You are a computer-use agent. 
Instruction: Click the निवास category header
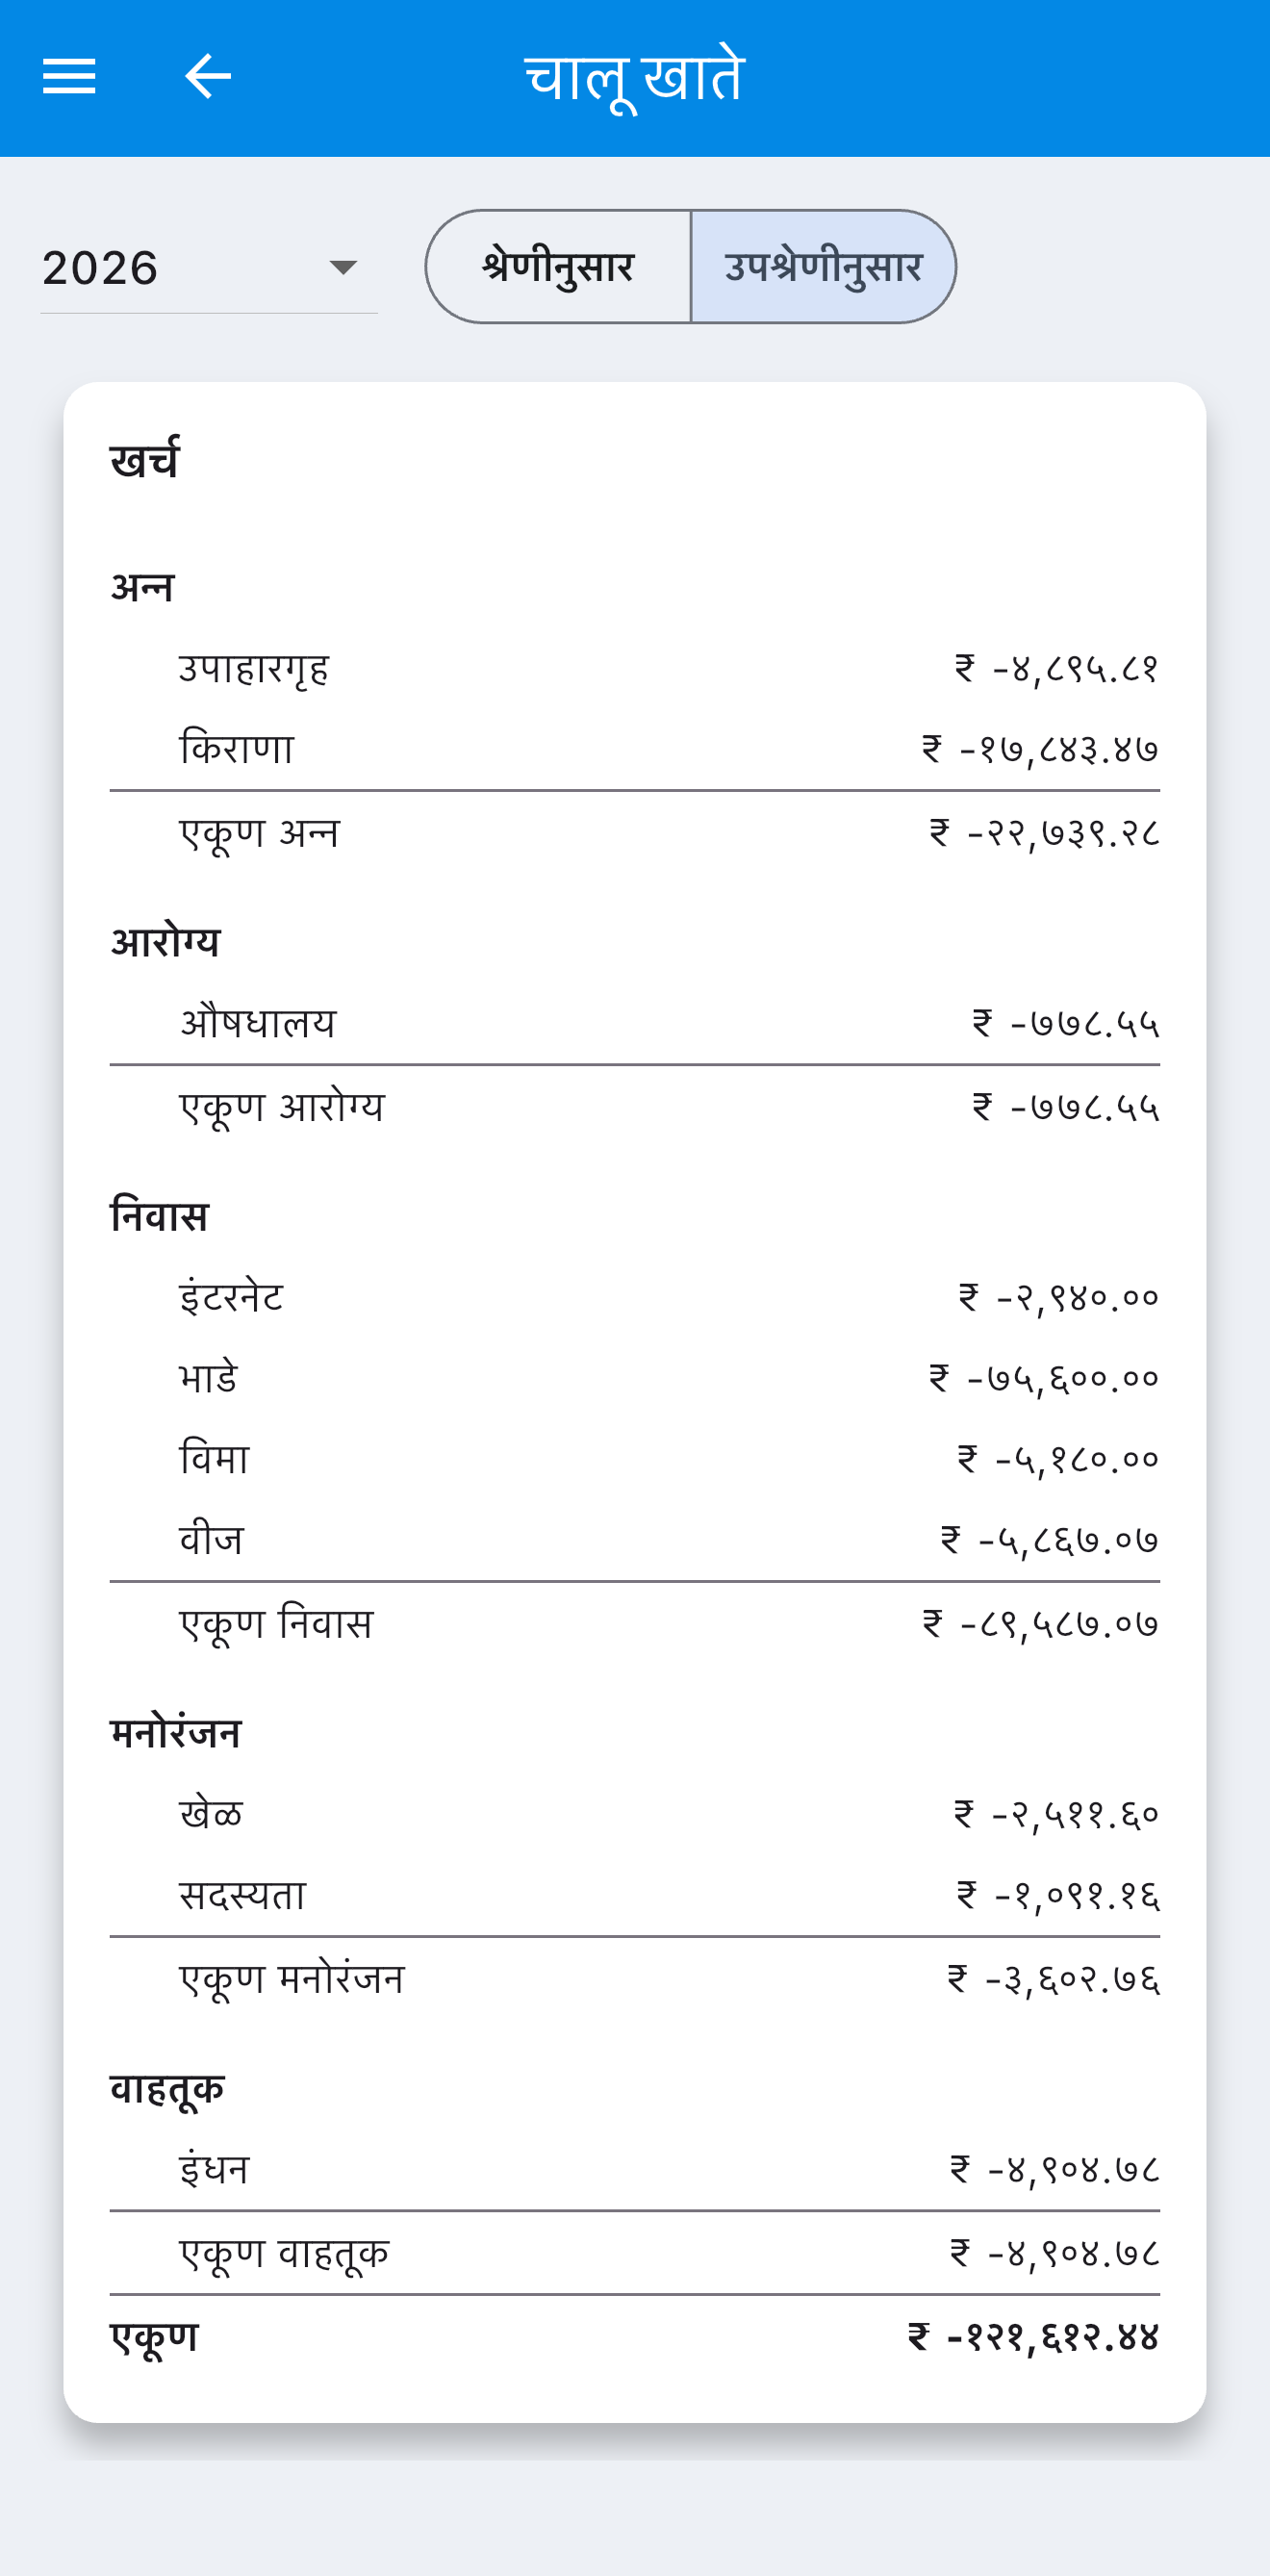159,1217
